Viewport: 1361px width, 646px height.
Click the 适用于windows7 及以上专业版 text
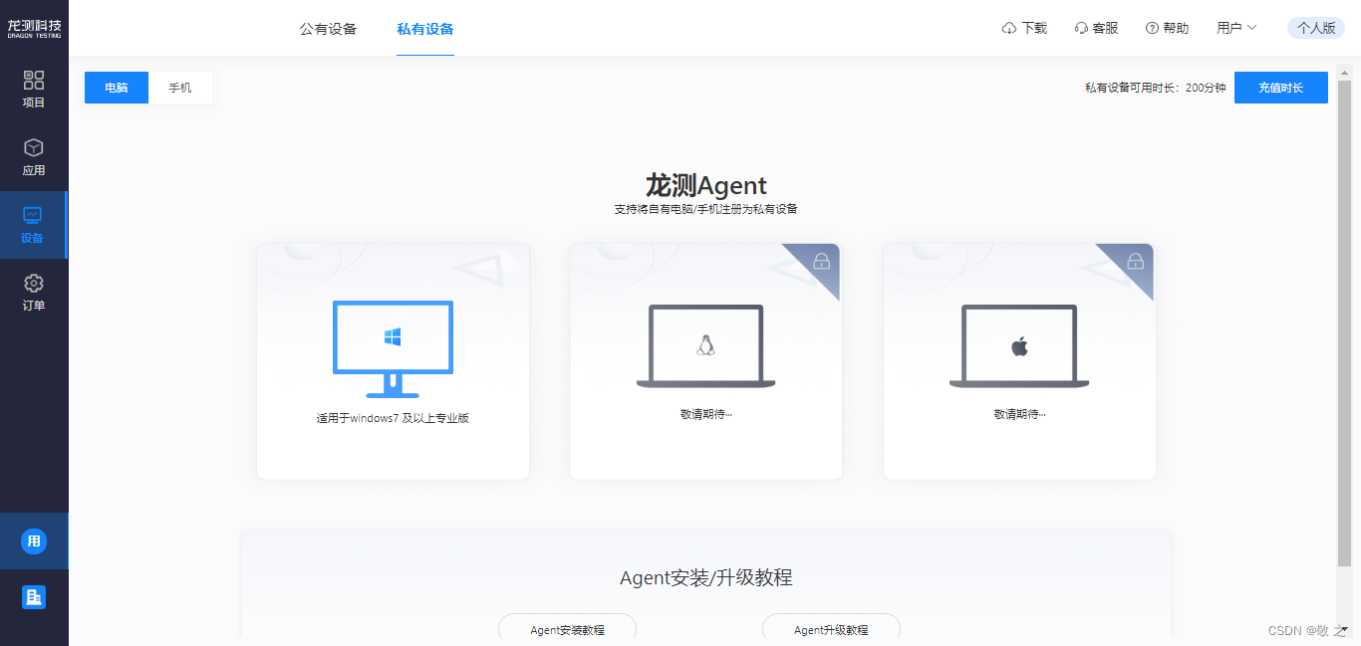point(393,418)
